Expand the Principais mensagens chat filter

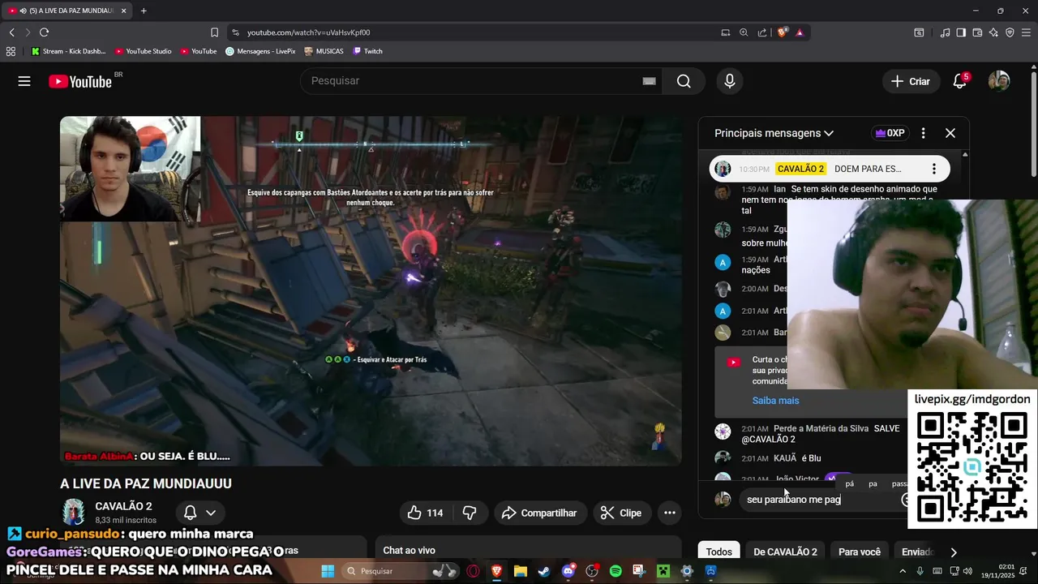[x=774, y=133]
